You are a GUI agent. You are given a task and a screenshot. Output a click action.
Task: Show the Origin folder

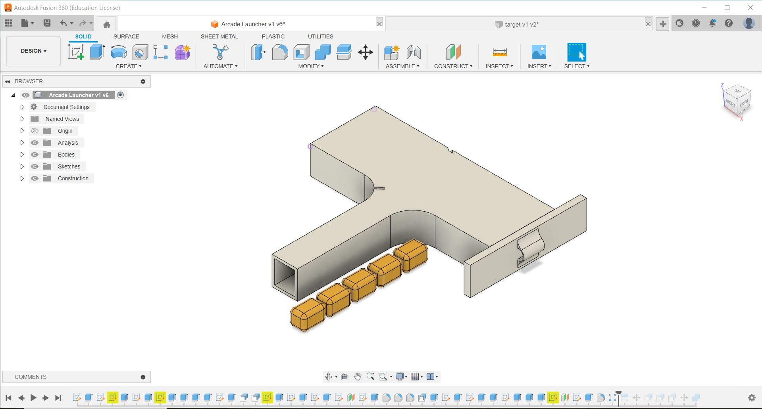click(35, 130)
